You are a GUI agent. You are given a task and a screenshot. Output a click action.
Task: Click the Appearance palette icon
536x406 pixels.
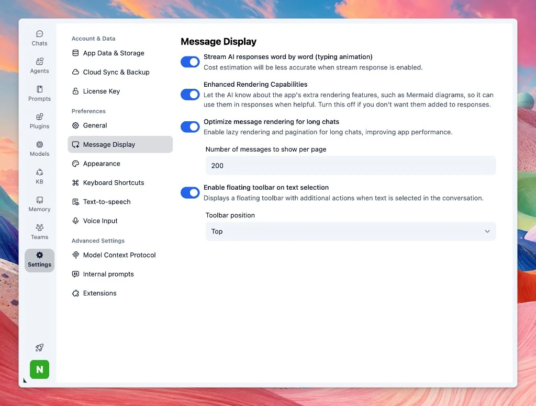[75, 164]
